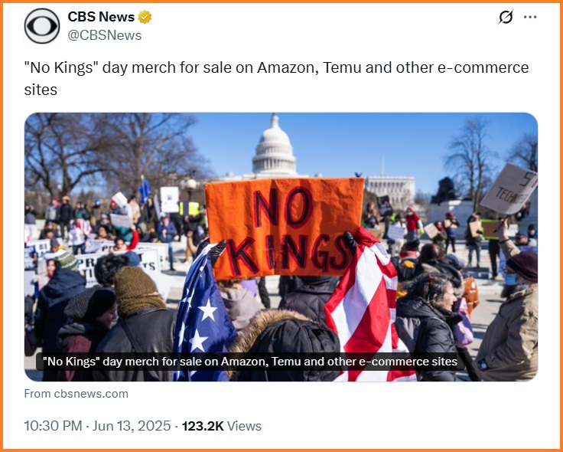Image resolution: width=563 pixels, height=452 pixels.
Task: Click the orange "NO KINGS" sign in photo
Action: (x=285, y=227)
